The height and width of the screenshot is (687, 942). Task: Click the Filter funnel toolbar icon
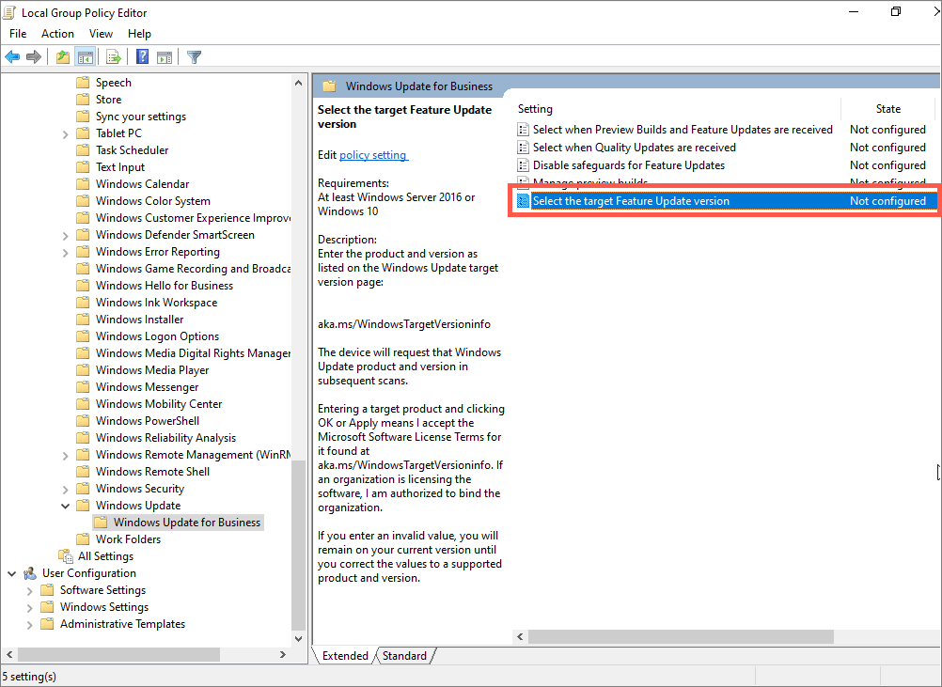194,57
